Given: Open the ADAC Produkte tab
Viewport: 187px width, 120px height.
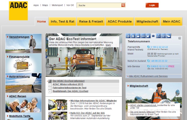Looking at the screenshot, I should coord(120,21).
